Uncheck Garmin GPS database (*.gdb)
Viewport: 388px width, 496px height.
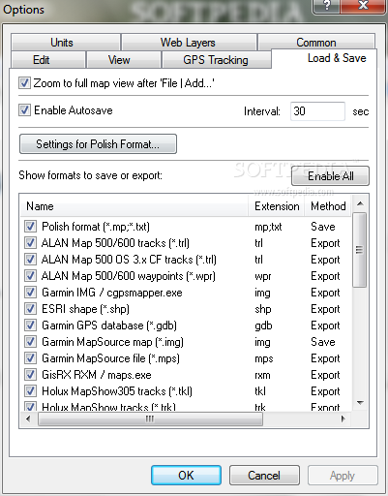pos(30,325)
